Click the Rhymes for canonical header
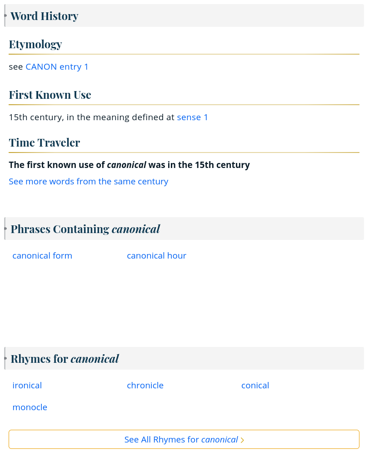 tap(65, 359)
